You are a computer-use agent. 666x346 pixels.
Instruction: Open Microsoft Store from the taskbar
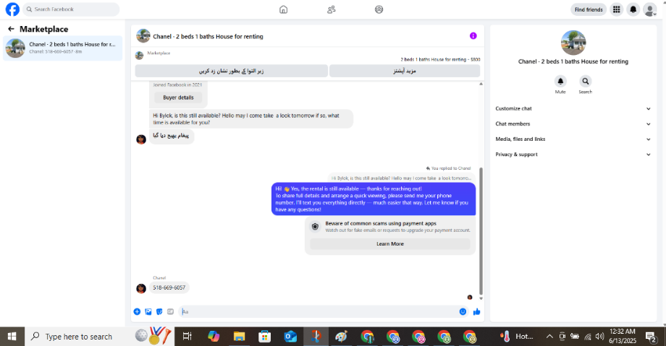point(265,336)
